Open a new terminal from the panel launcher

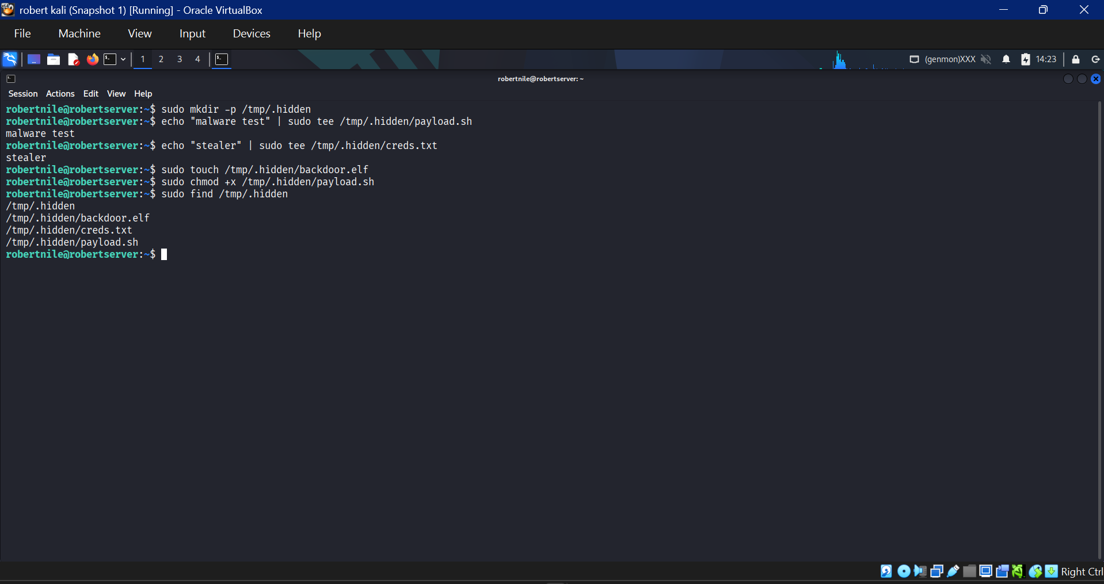coord(110,59)
